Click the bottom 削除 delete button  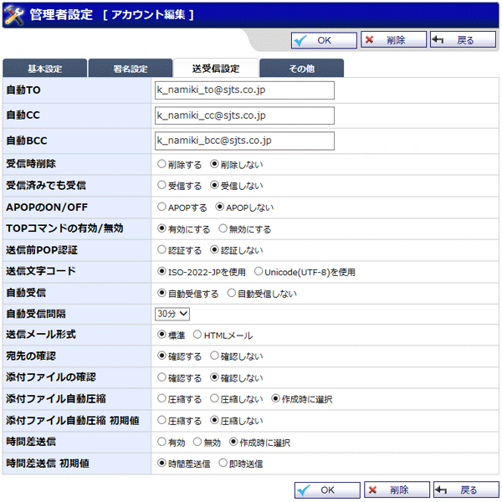pyautogui.click(x=397, y=489)
